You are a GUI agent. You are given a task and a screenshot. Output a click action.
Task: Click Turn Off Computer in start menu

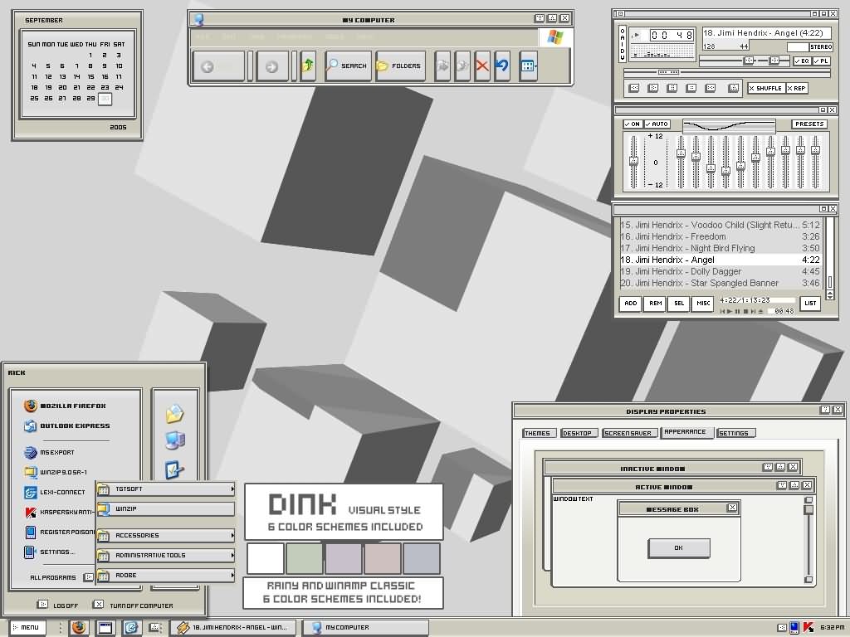(x=134, y=605)
